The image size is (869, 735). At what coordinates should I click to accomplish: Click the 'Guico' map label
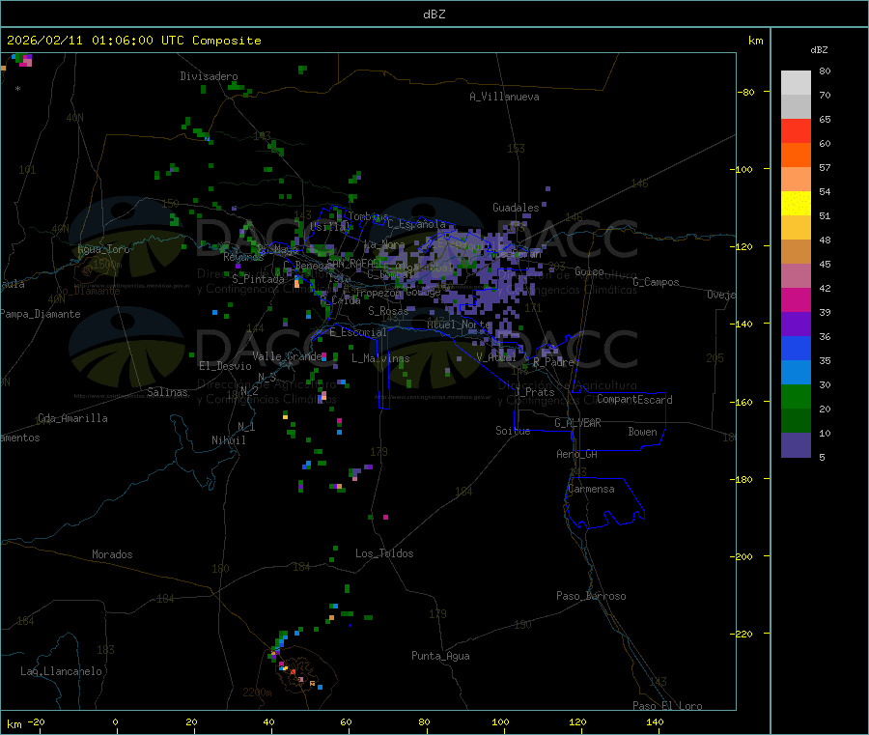pyautogui.click(x=589, y=271)
